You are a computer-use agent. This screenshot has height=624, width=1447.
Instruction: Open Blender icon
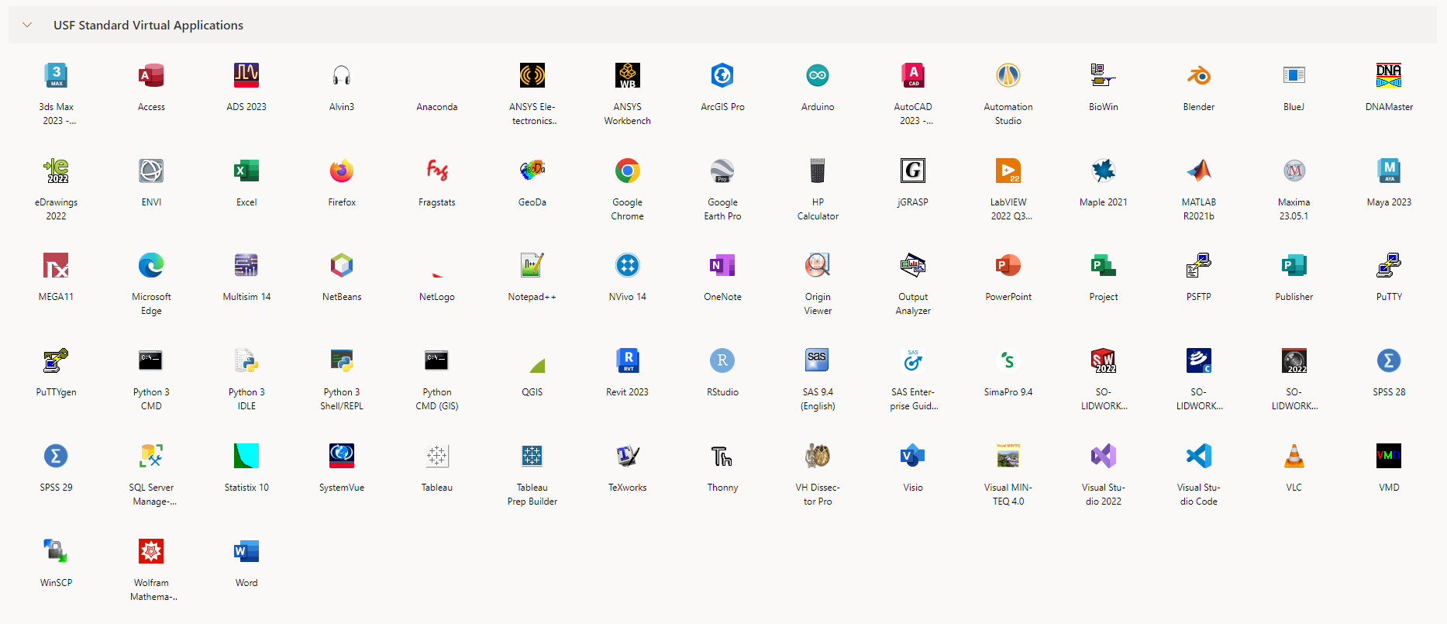(1199, 75)
